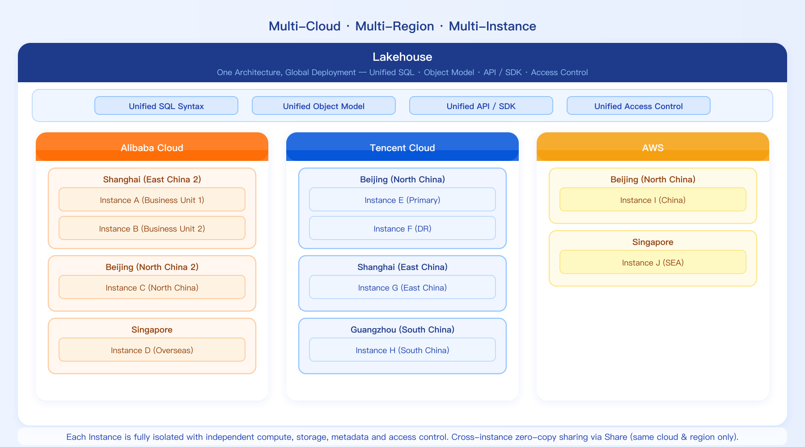Select Instance E (Primary)
Image resolution: width=805 pixels, height=447 pixels.
click(402, 200)
